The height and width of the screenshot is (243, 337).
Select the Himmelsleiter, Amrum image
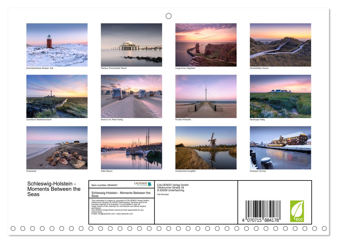[x=280, y=45]
